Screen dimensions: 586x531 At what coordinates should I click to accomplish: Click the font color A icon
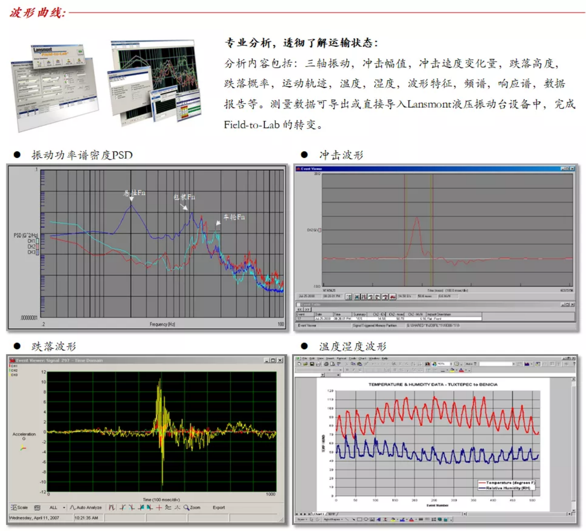(461, 370)
